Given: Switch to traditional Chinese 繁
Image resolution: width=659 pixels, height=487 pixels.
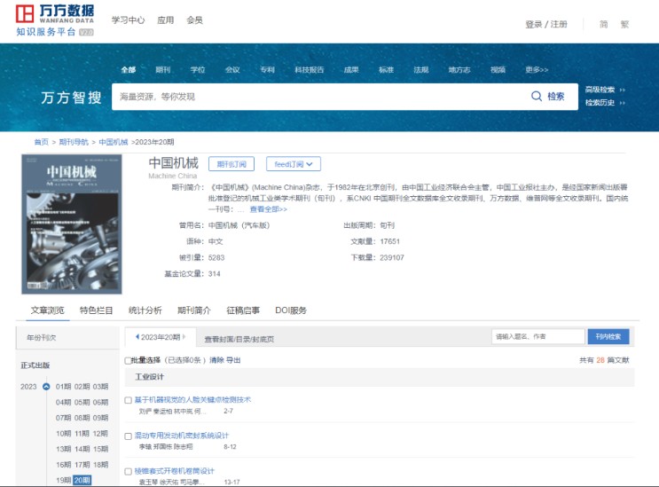Looking at the screenshot, I should (x=625, y=24).
